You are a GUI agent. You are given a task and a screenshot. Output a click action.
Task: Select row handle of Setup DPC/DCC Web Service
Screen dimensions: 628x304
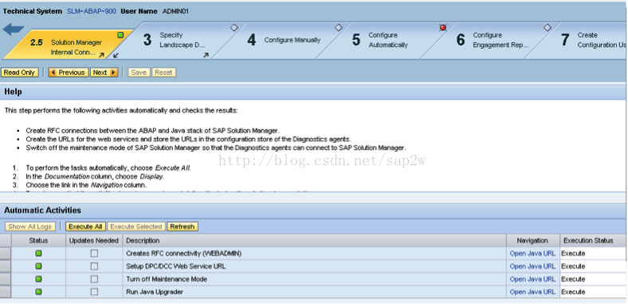(6, 266)
